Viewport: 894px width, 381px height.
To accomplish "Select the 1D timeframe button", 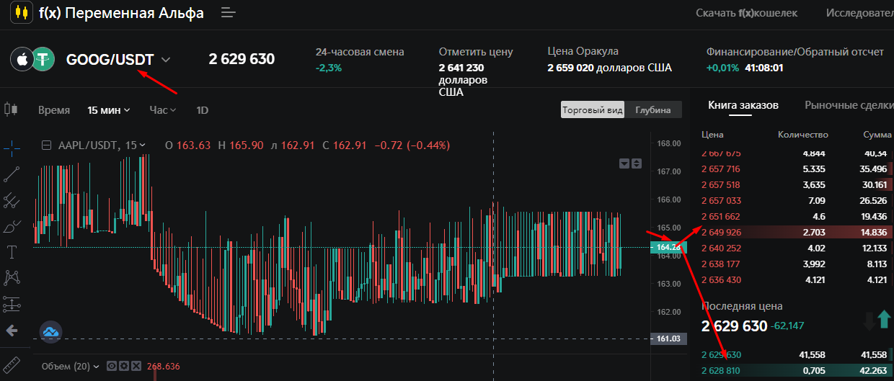I will point(203,110).
